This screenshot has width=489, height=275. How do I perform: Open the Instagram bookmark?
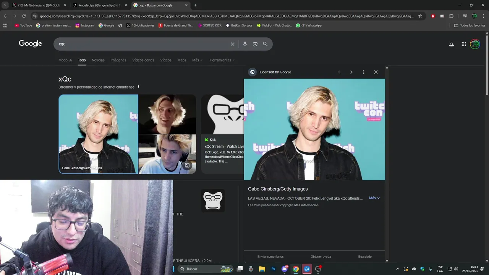tap(85, 26)
